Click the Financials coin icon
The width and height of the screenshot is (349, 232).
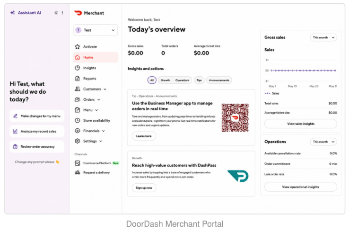coord(77,131)
